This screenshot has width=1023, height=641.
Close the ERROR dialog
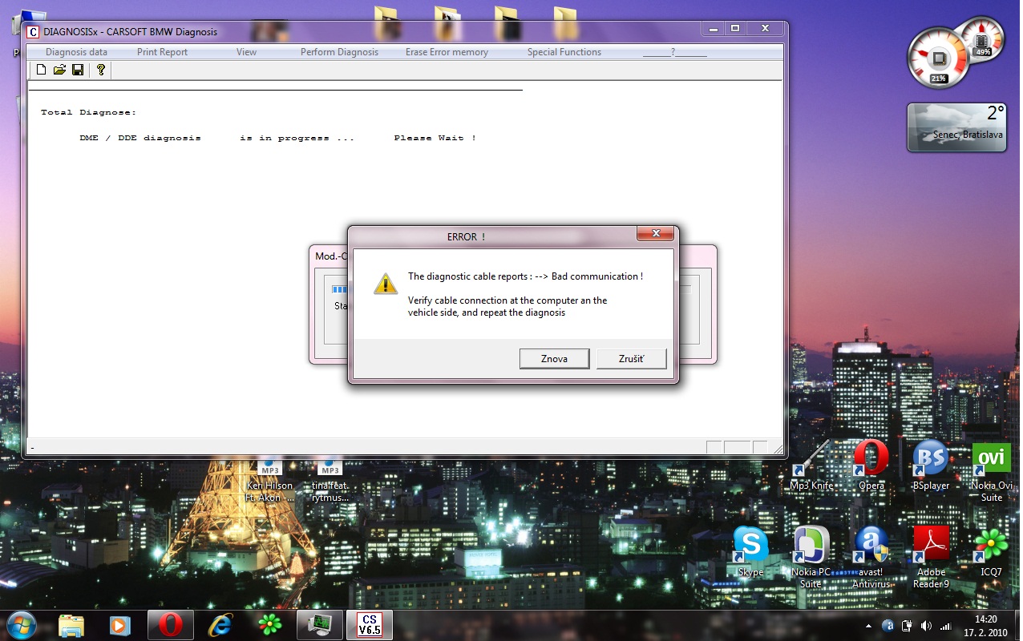click(654, 233)
